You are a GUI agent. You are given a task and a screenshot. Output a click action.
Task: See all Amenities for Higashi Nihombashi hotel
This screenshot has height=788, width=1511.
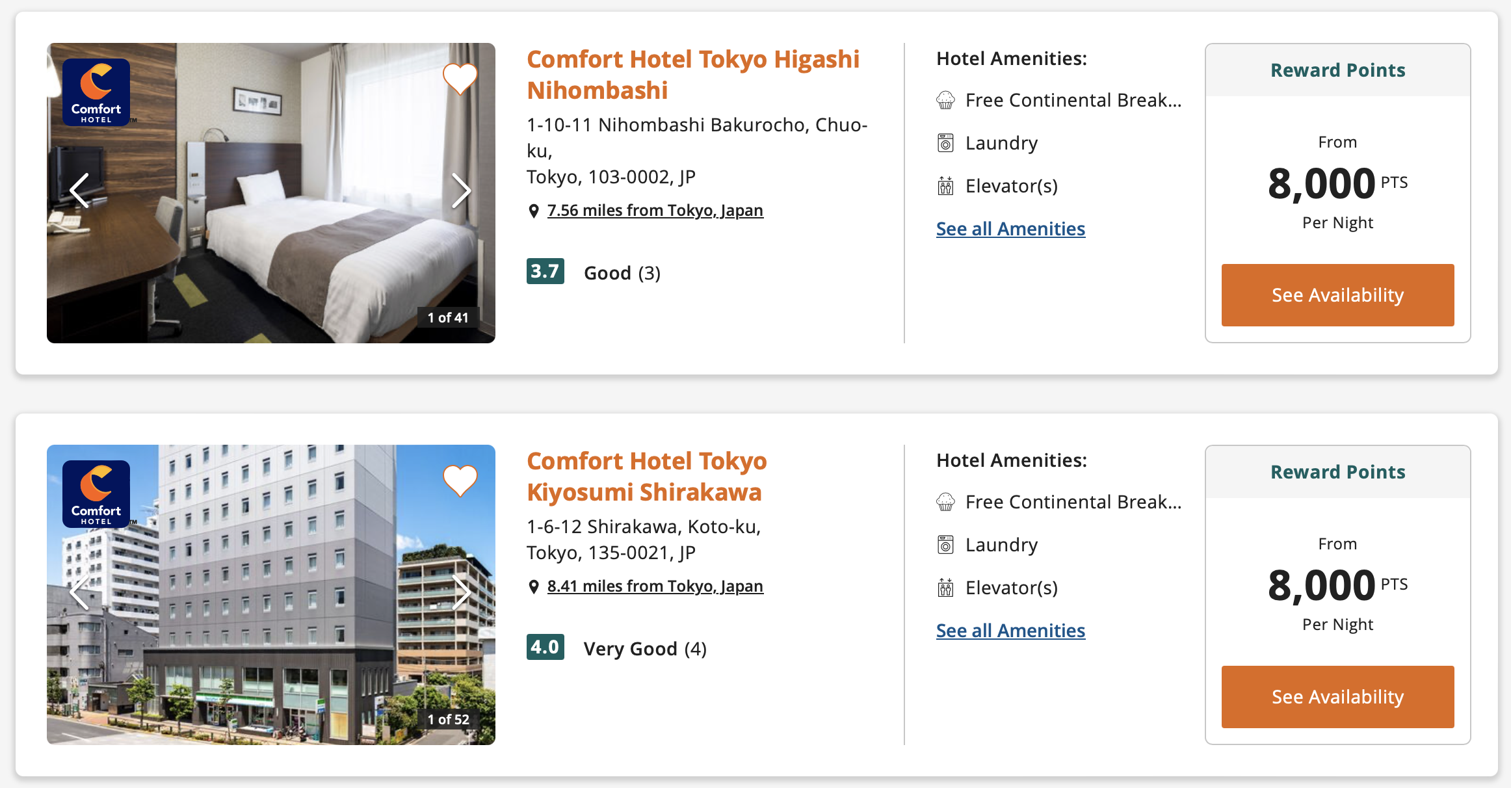[1010, 229]
